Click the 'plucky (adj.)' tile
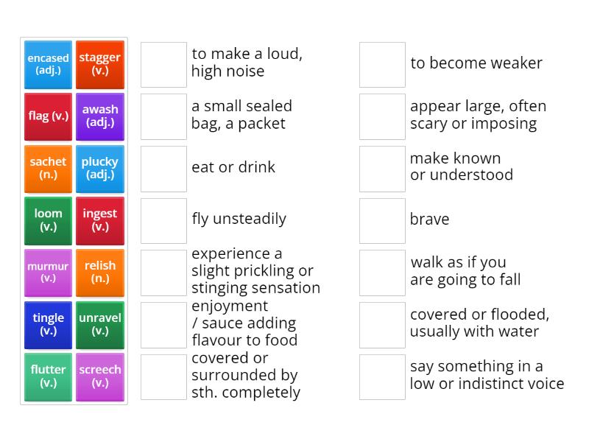 100,169
